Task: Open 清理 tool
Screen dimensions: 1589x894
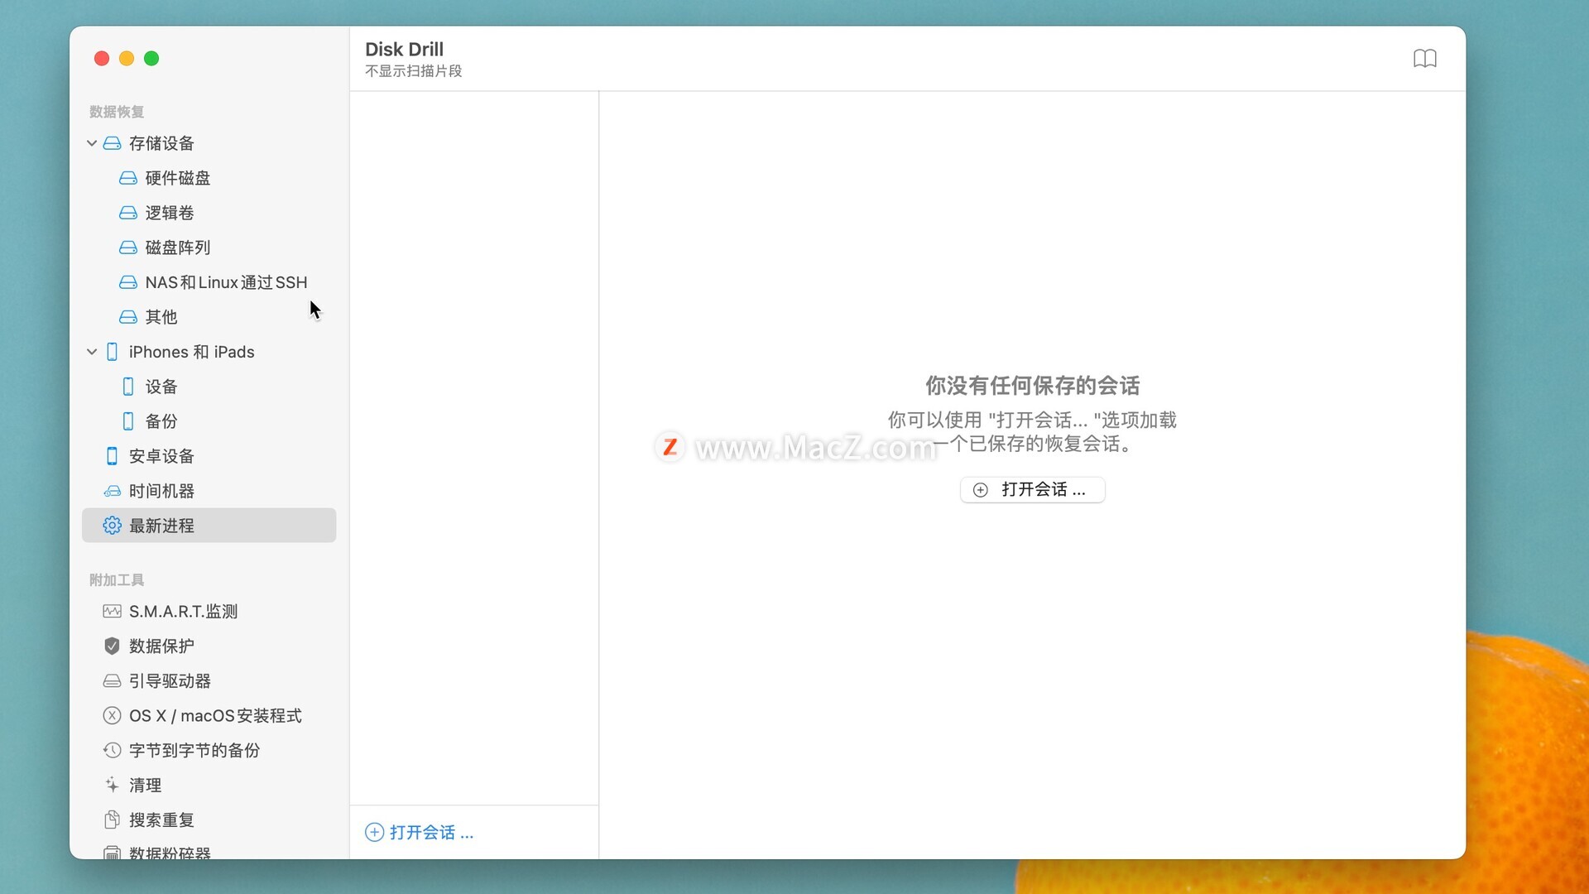Action: tap(145, 786)
